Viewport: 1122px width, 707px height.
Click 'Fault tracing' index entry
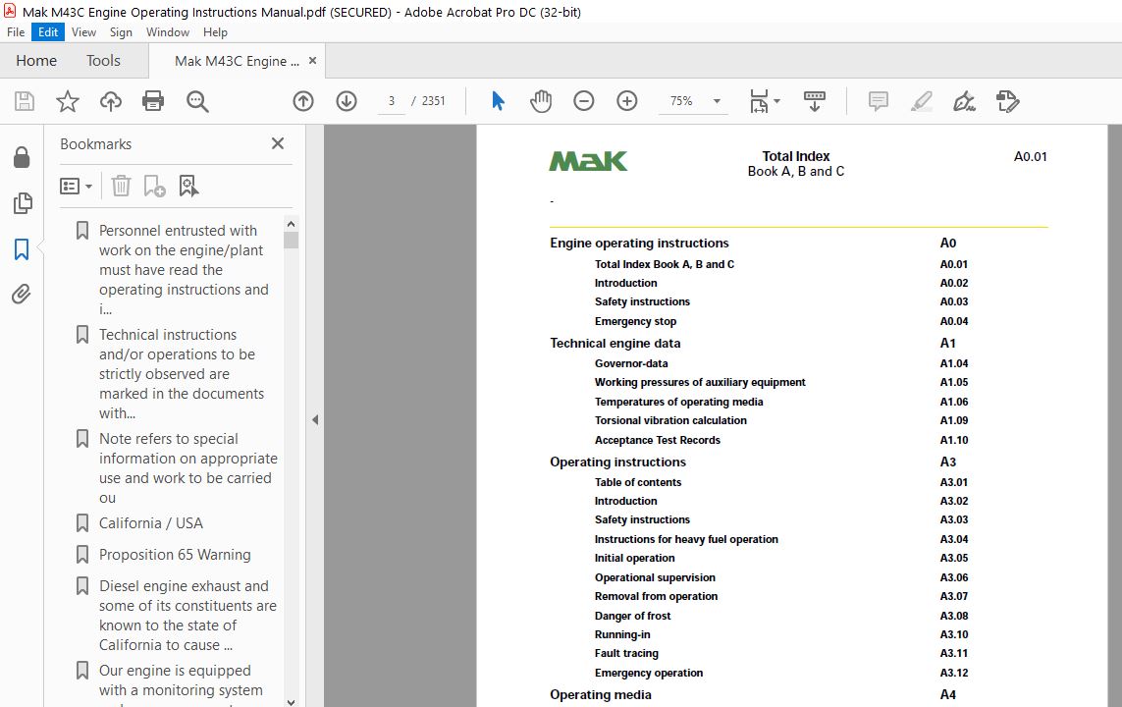626,653
